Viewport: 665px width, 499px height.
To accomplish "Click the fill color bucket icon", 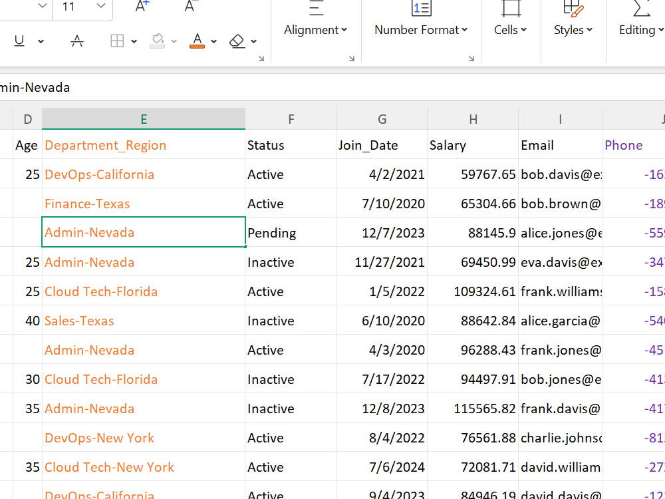I will 158,41.
